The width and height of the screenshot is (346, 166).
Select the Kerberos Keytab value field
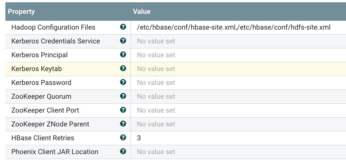click(156, 69)
